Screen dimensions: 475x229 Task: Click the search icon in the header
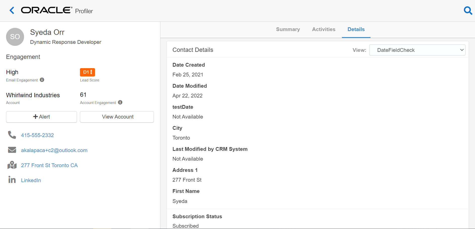tap(468, 11)
